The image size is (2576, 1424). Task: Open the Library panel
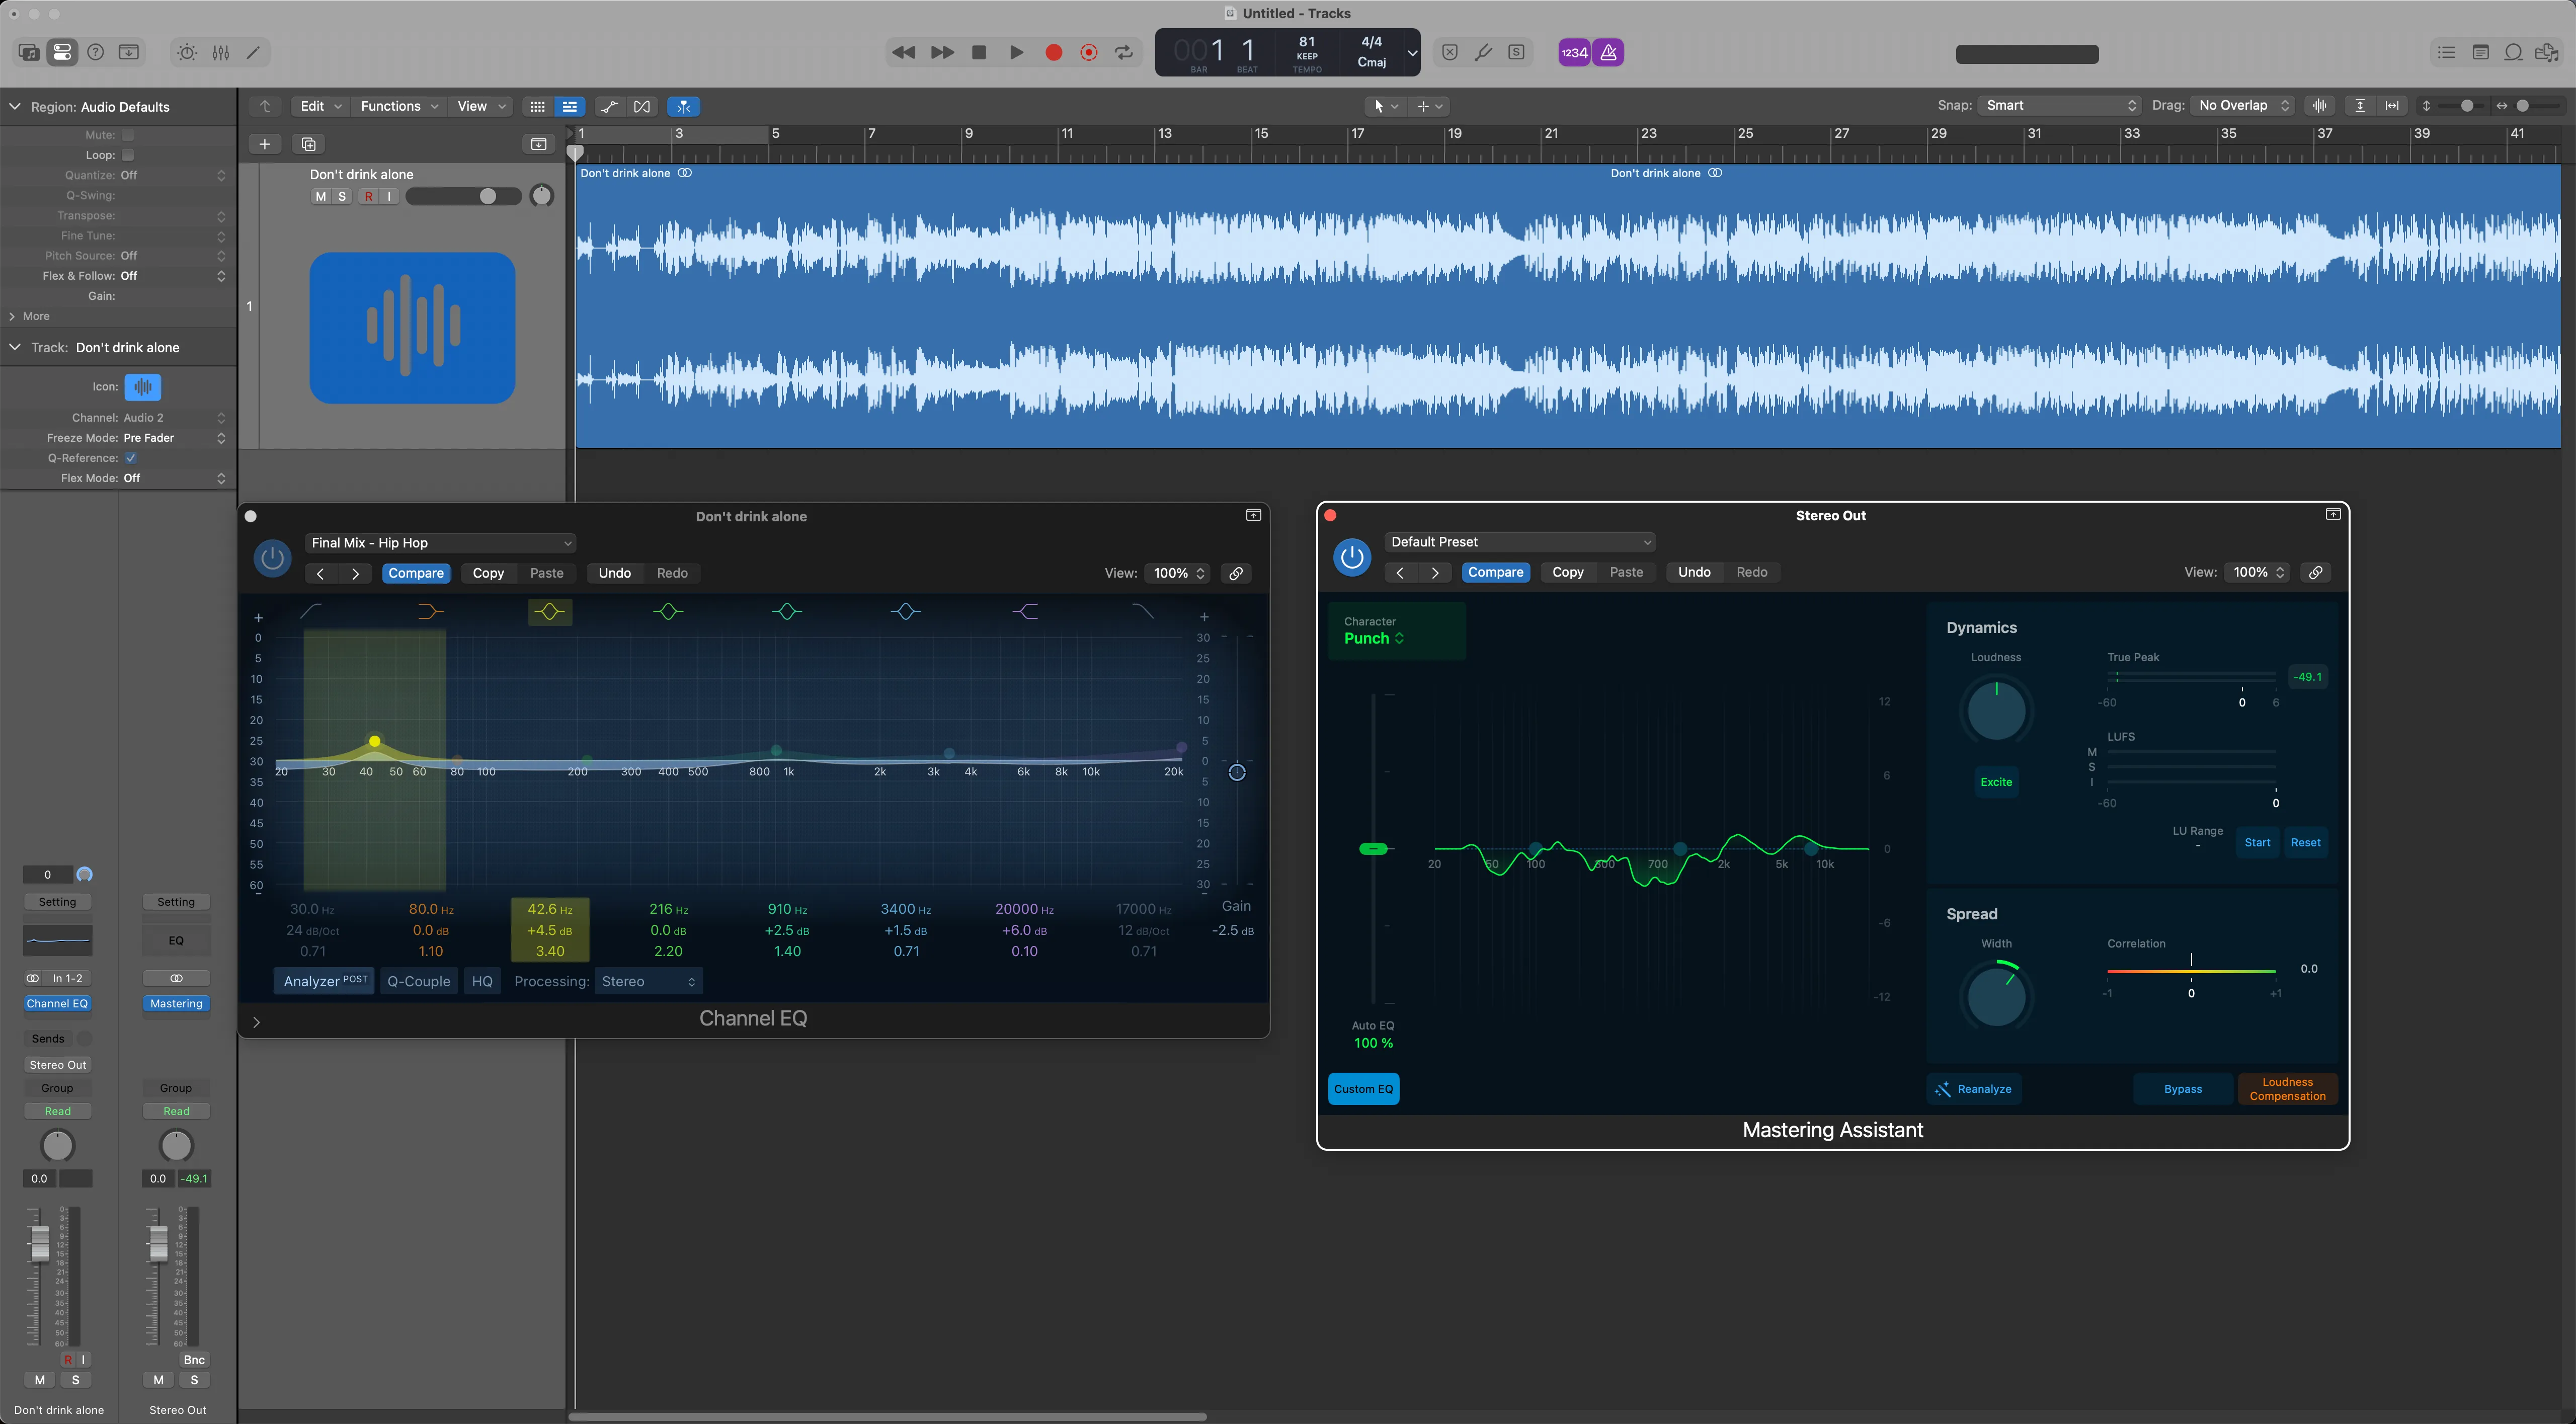click(28, 52)
